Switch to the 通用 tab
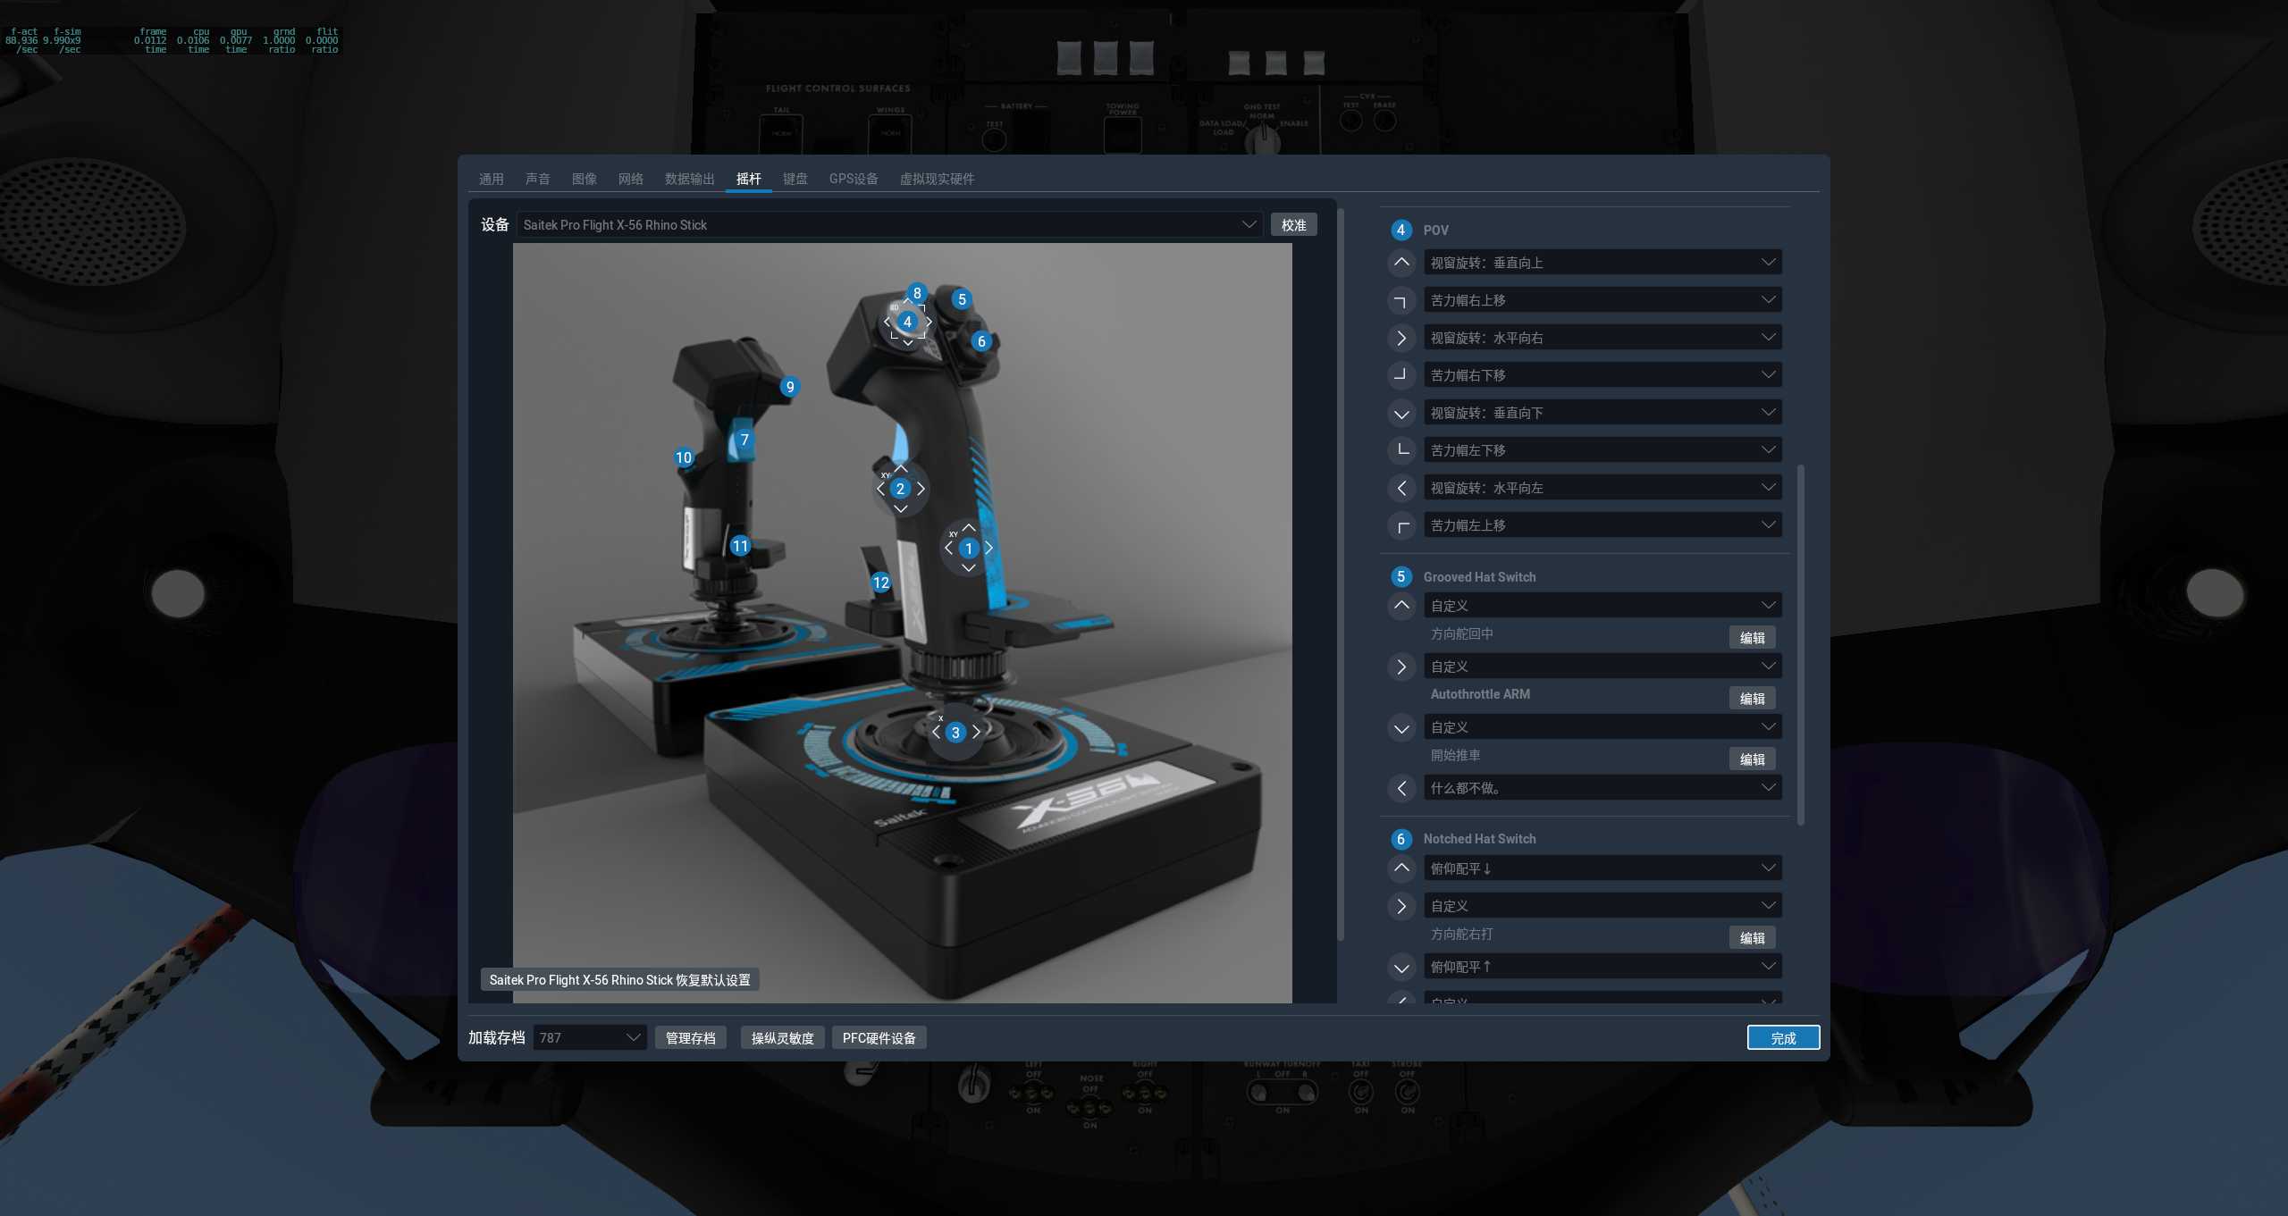Viewport: 2288px width, 1216px height. tap(492, 179)
